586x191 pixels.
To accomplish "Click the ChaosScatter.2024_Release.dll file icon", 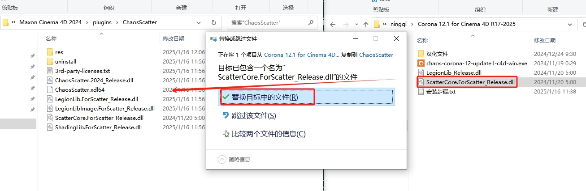I will [50, 80].
